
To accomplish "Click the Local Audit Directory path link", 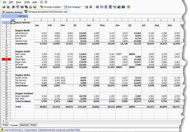I will (42, 130).
